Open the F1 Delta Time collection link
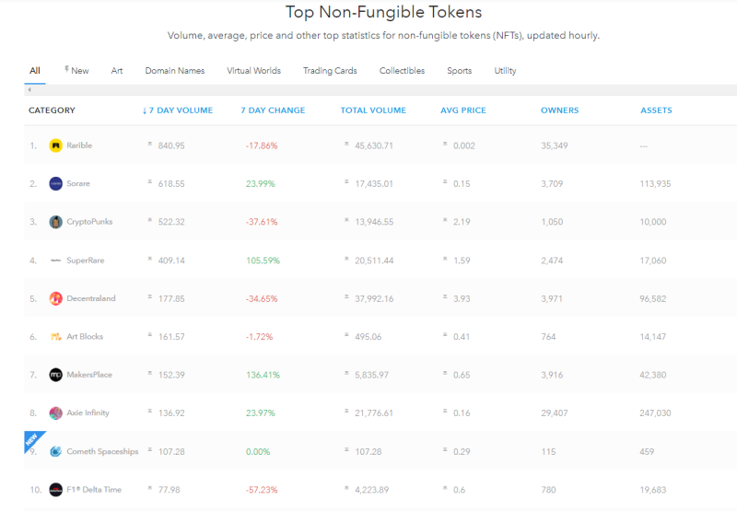This screenshot has height=511, width=737. point(94,490)
